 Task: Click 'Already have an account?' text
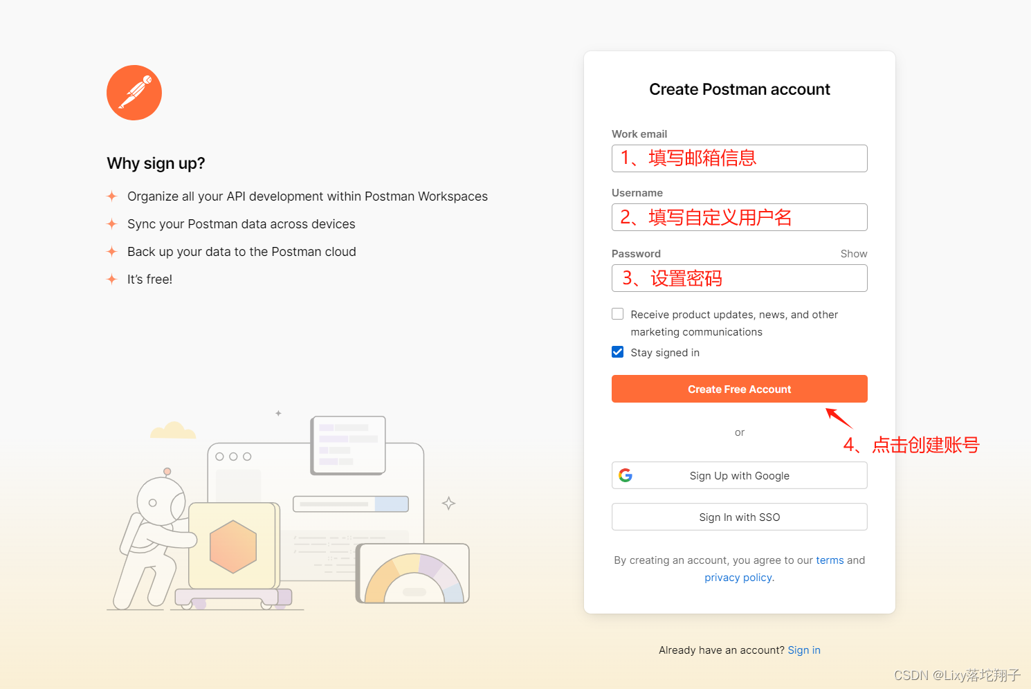pyautogui.click(x=722, y=650)
